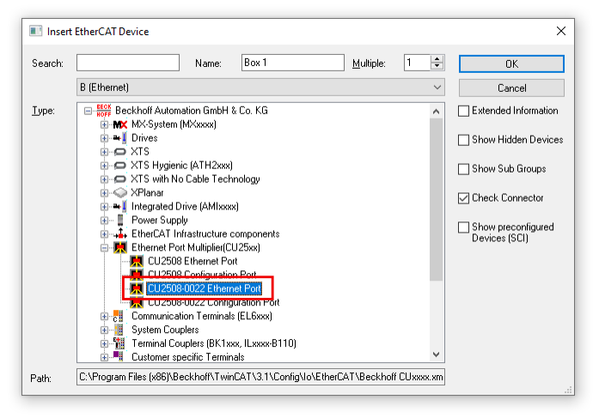Uncheck Check Connector option
This screenshot has width=599, height=418.
click(463, 198)
